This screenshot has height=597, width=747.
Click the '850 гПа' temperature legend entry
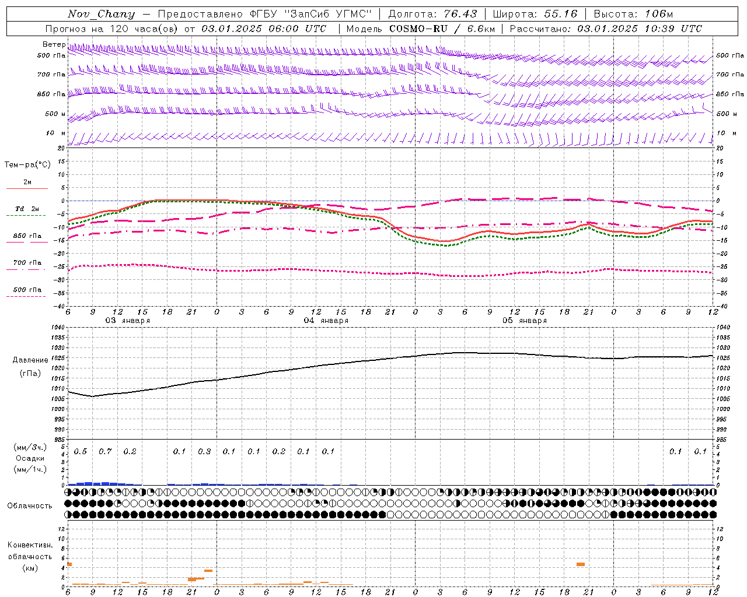(27, 236)
